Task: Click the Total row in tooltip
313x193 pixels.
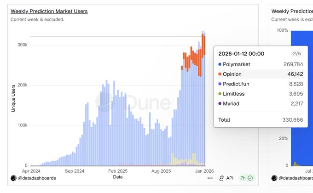Action: [x=261, y=119]
